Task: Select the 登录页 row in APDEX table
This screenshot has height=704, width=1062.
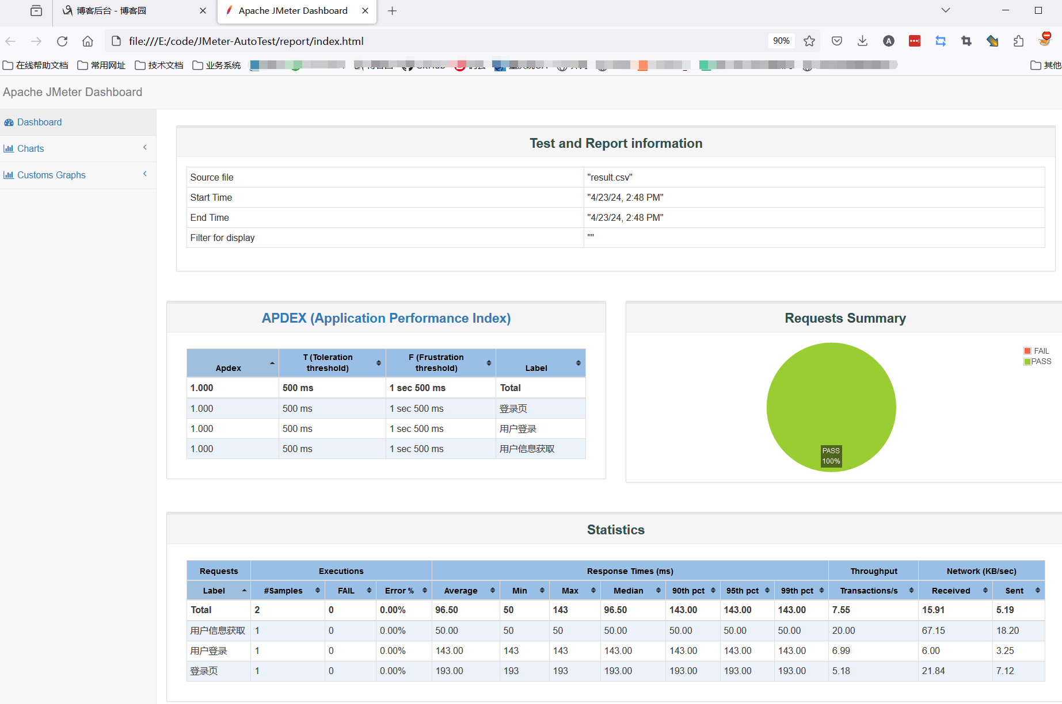Action: (x=386, y=408)
